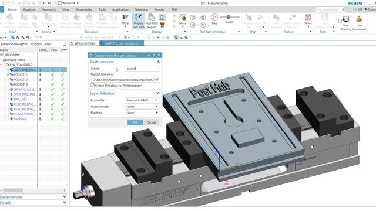The height and width of the screenshot is (211, 376).
Task: Select the SPOT_DRILLING operation
Action: (x=24, y=94)
